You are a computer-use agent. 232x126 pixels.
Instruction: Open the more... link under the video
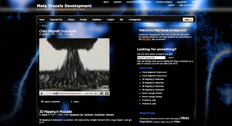click(75, 102)
